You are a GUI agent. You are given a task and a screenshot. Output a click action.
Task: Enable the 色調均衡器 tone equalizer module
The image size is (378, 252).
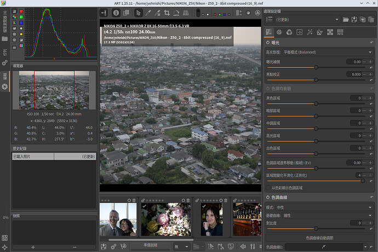coord(268,89)
